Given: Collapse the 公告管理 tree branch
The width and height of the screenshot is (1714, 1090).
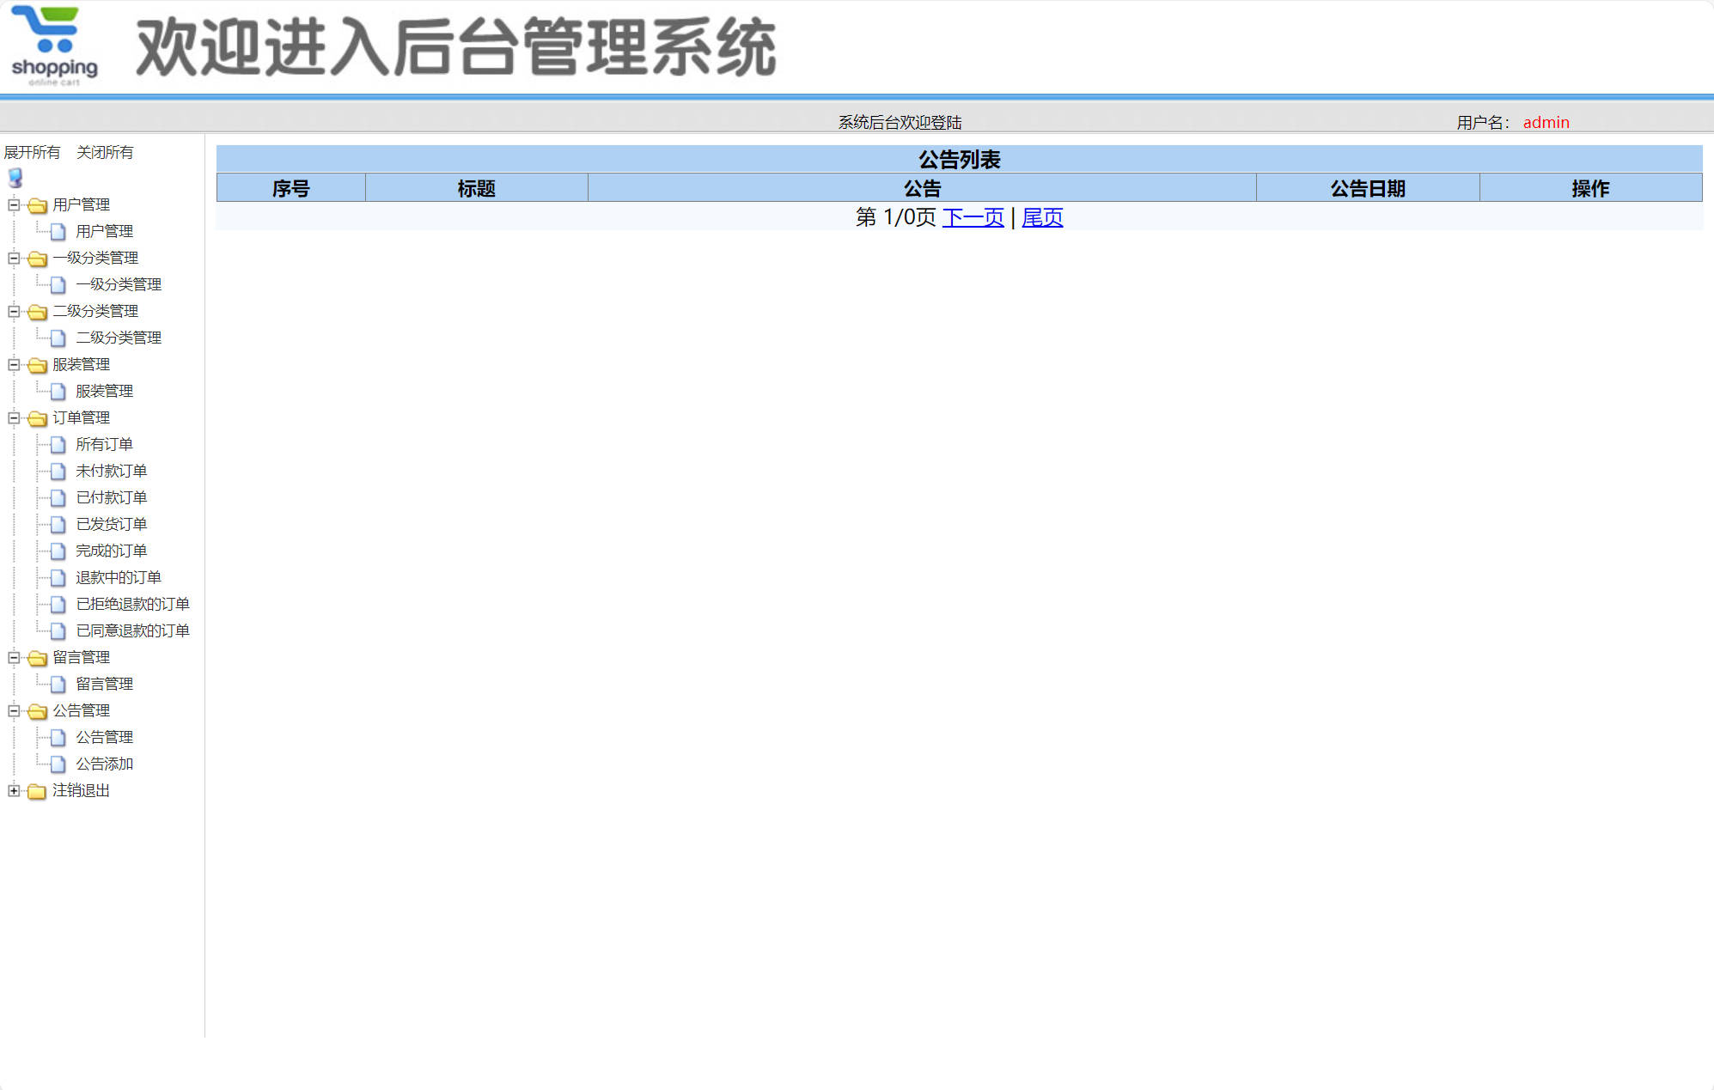Looking at the screenshot, I should pyautogui.click(x=13, y=711).
